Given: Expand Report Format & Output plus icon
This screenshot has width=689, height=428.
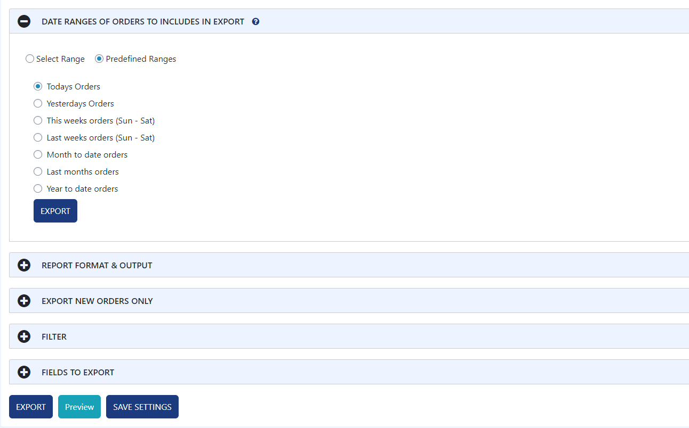Looking at the screenshot, I should (x=24, y=265).
